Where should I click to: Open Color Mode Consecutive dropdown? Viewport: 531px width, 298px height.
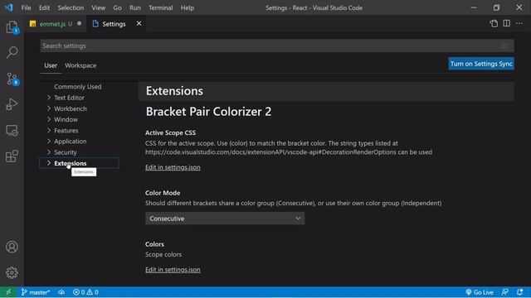[225, 219]
